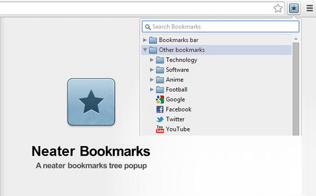Open the Google bookmark favicon

coord(160,99)
